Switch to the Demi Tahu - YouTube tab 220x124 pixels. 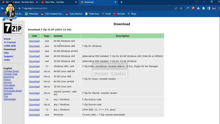tap(59, 2)
